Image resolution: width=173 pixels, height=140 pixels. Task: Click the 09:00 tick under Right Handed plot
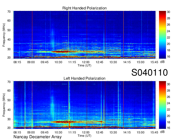(x=31, y=62)
